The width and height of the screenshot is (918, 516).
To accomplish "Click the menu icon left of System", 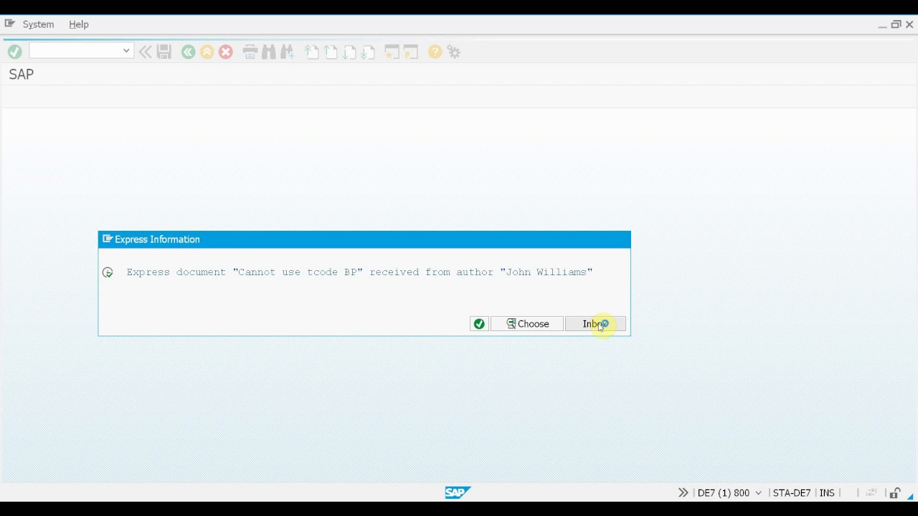I will [9, 24].
